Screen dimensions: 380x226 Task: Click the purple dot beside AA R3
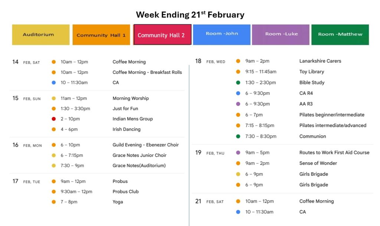238,104
